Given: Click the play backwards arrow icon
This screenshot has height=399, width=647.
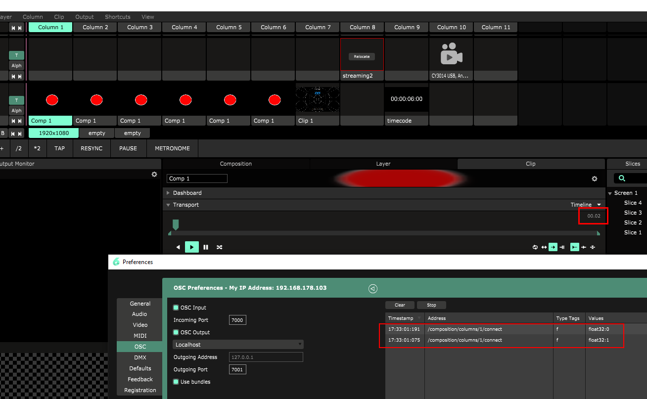Looking at the screenshot, I should click(x=178, y=247).
